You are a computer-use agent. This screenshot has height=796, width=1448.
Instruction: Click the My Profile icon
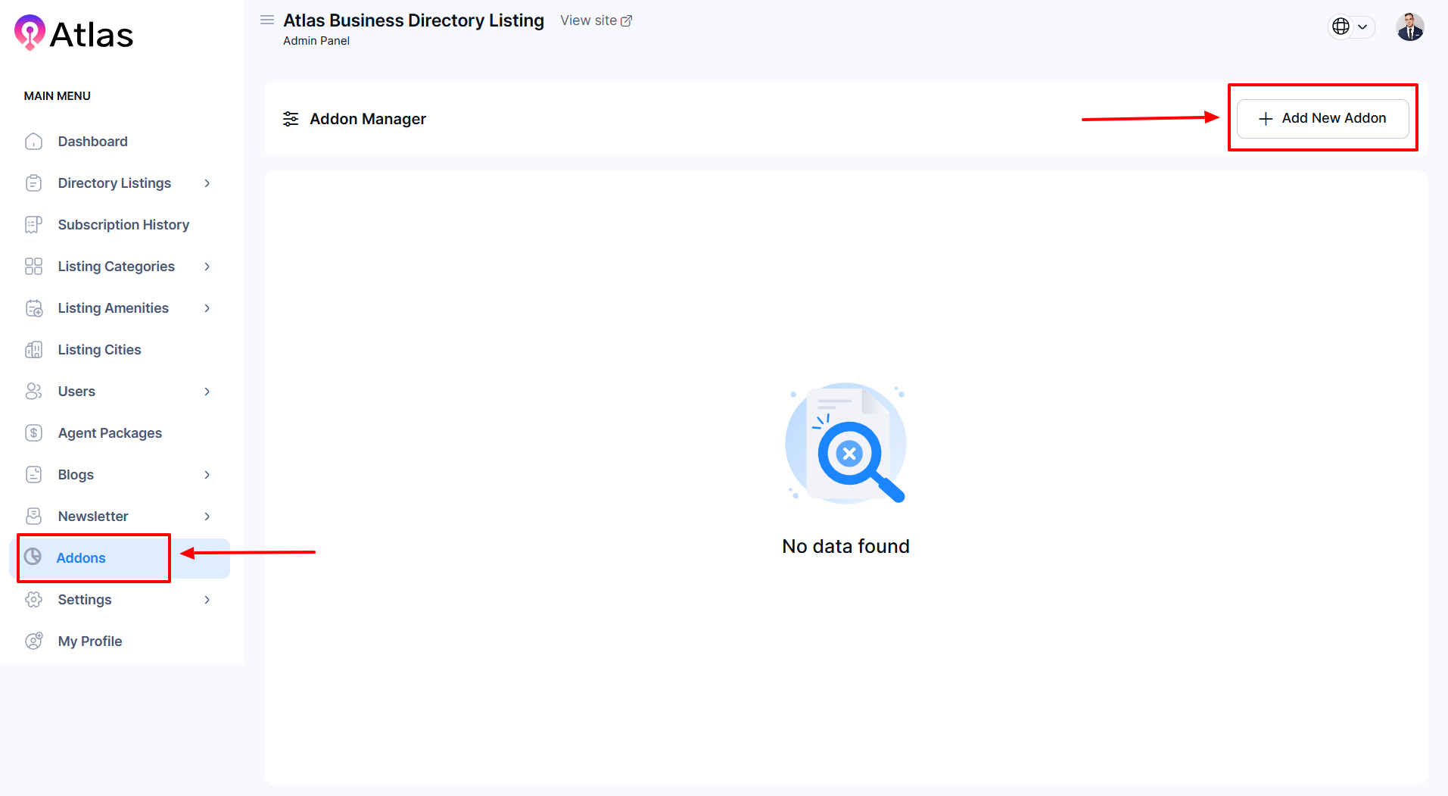coord(34,641)
